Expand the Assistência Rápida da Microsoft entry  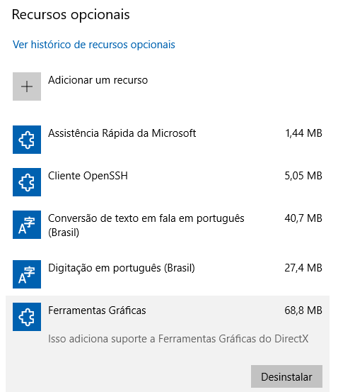[168, 140]
